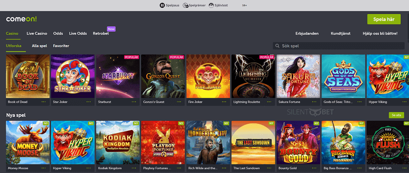Open more options for Playboy Fortunes

pyautogui.click(x=179, y=168)
